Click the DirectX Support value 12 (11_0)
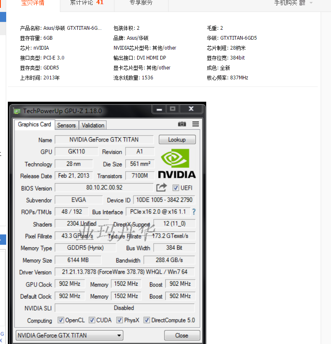The height and width of the screenshot is (344, 331). 174,224
